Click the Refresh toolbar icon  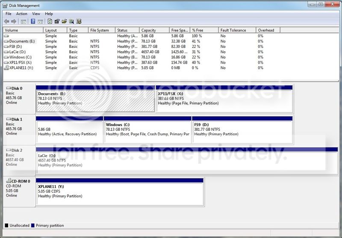coord(50,21)
